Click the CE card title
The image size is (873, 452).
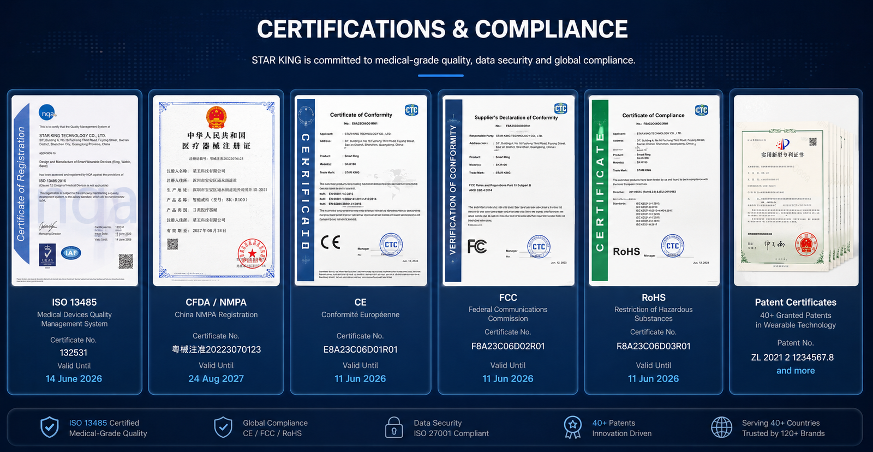[x=360, y=302]
